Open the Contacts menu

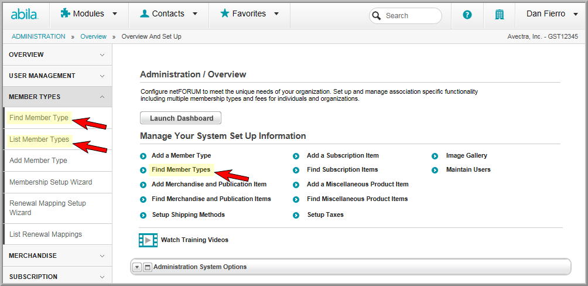pyautogui.click(x=169, y=14)
